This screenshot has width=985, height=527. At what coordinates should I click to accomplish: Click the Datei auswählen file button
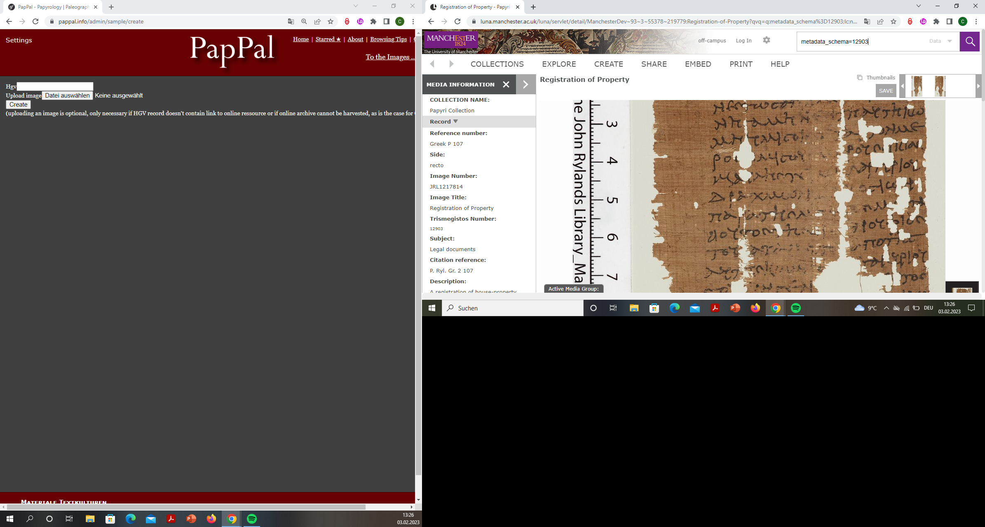coord(68,96)
